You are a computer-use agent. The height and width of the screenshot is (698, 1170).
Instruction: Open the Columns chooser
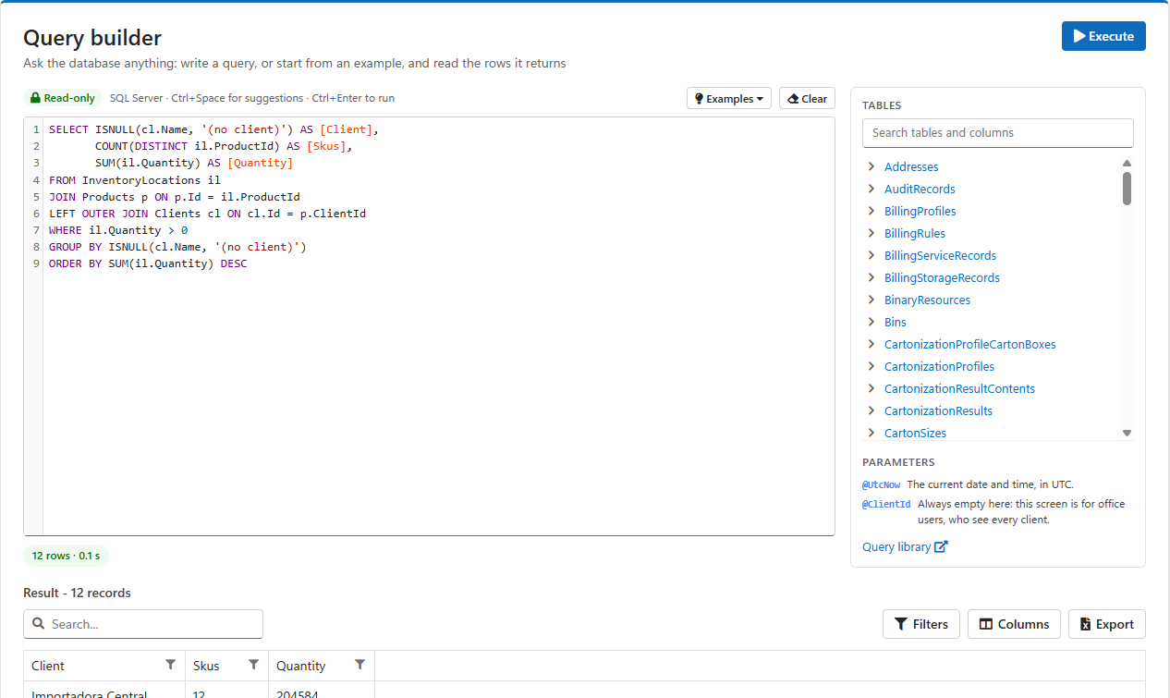(1014, 624)
